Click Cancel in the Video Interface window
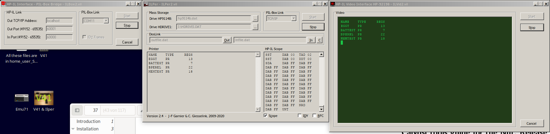Viewport: 550px width, 134px height. [x=531, y=124]
